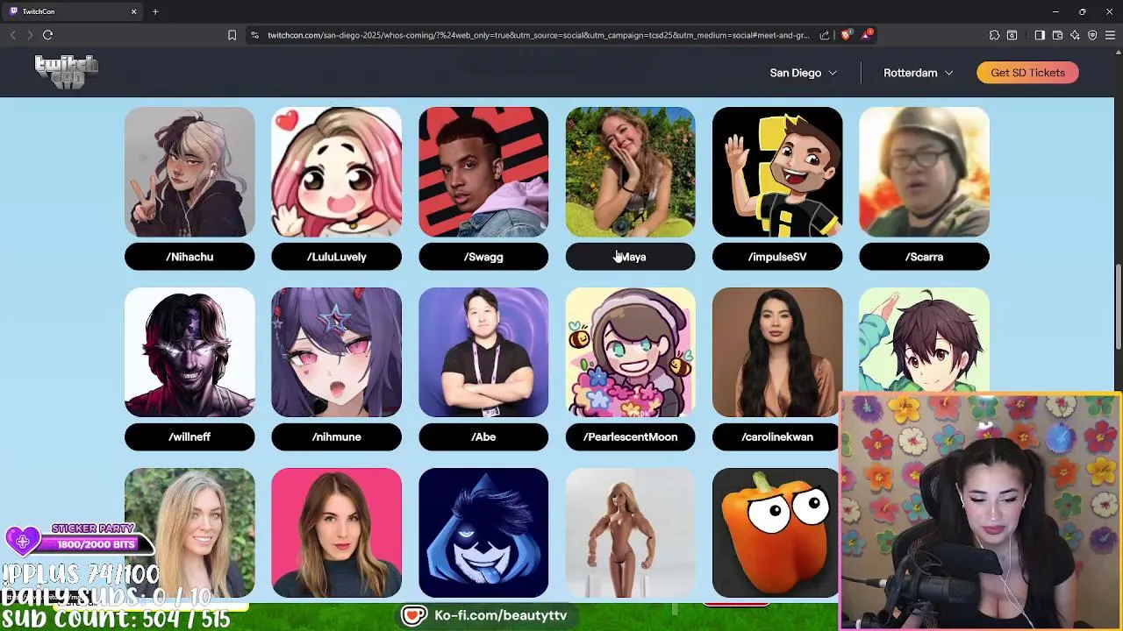This screenshot has height=631, width=1123.
Task: Click the address bar URL field
Action: pyautogui.click(x=539, y=35)
